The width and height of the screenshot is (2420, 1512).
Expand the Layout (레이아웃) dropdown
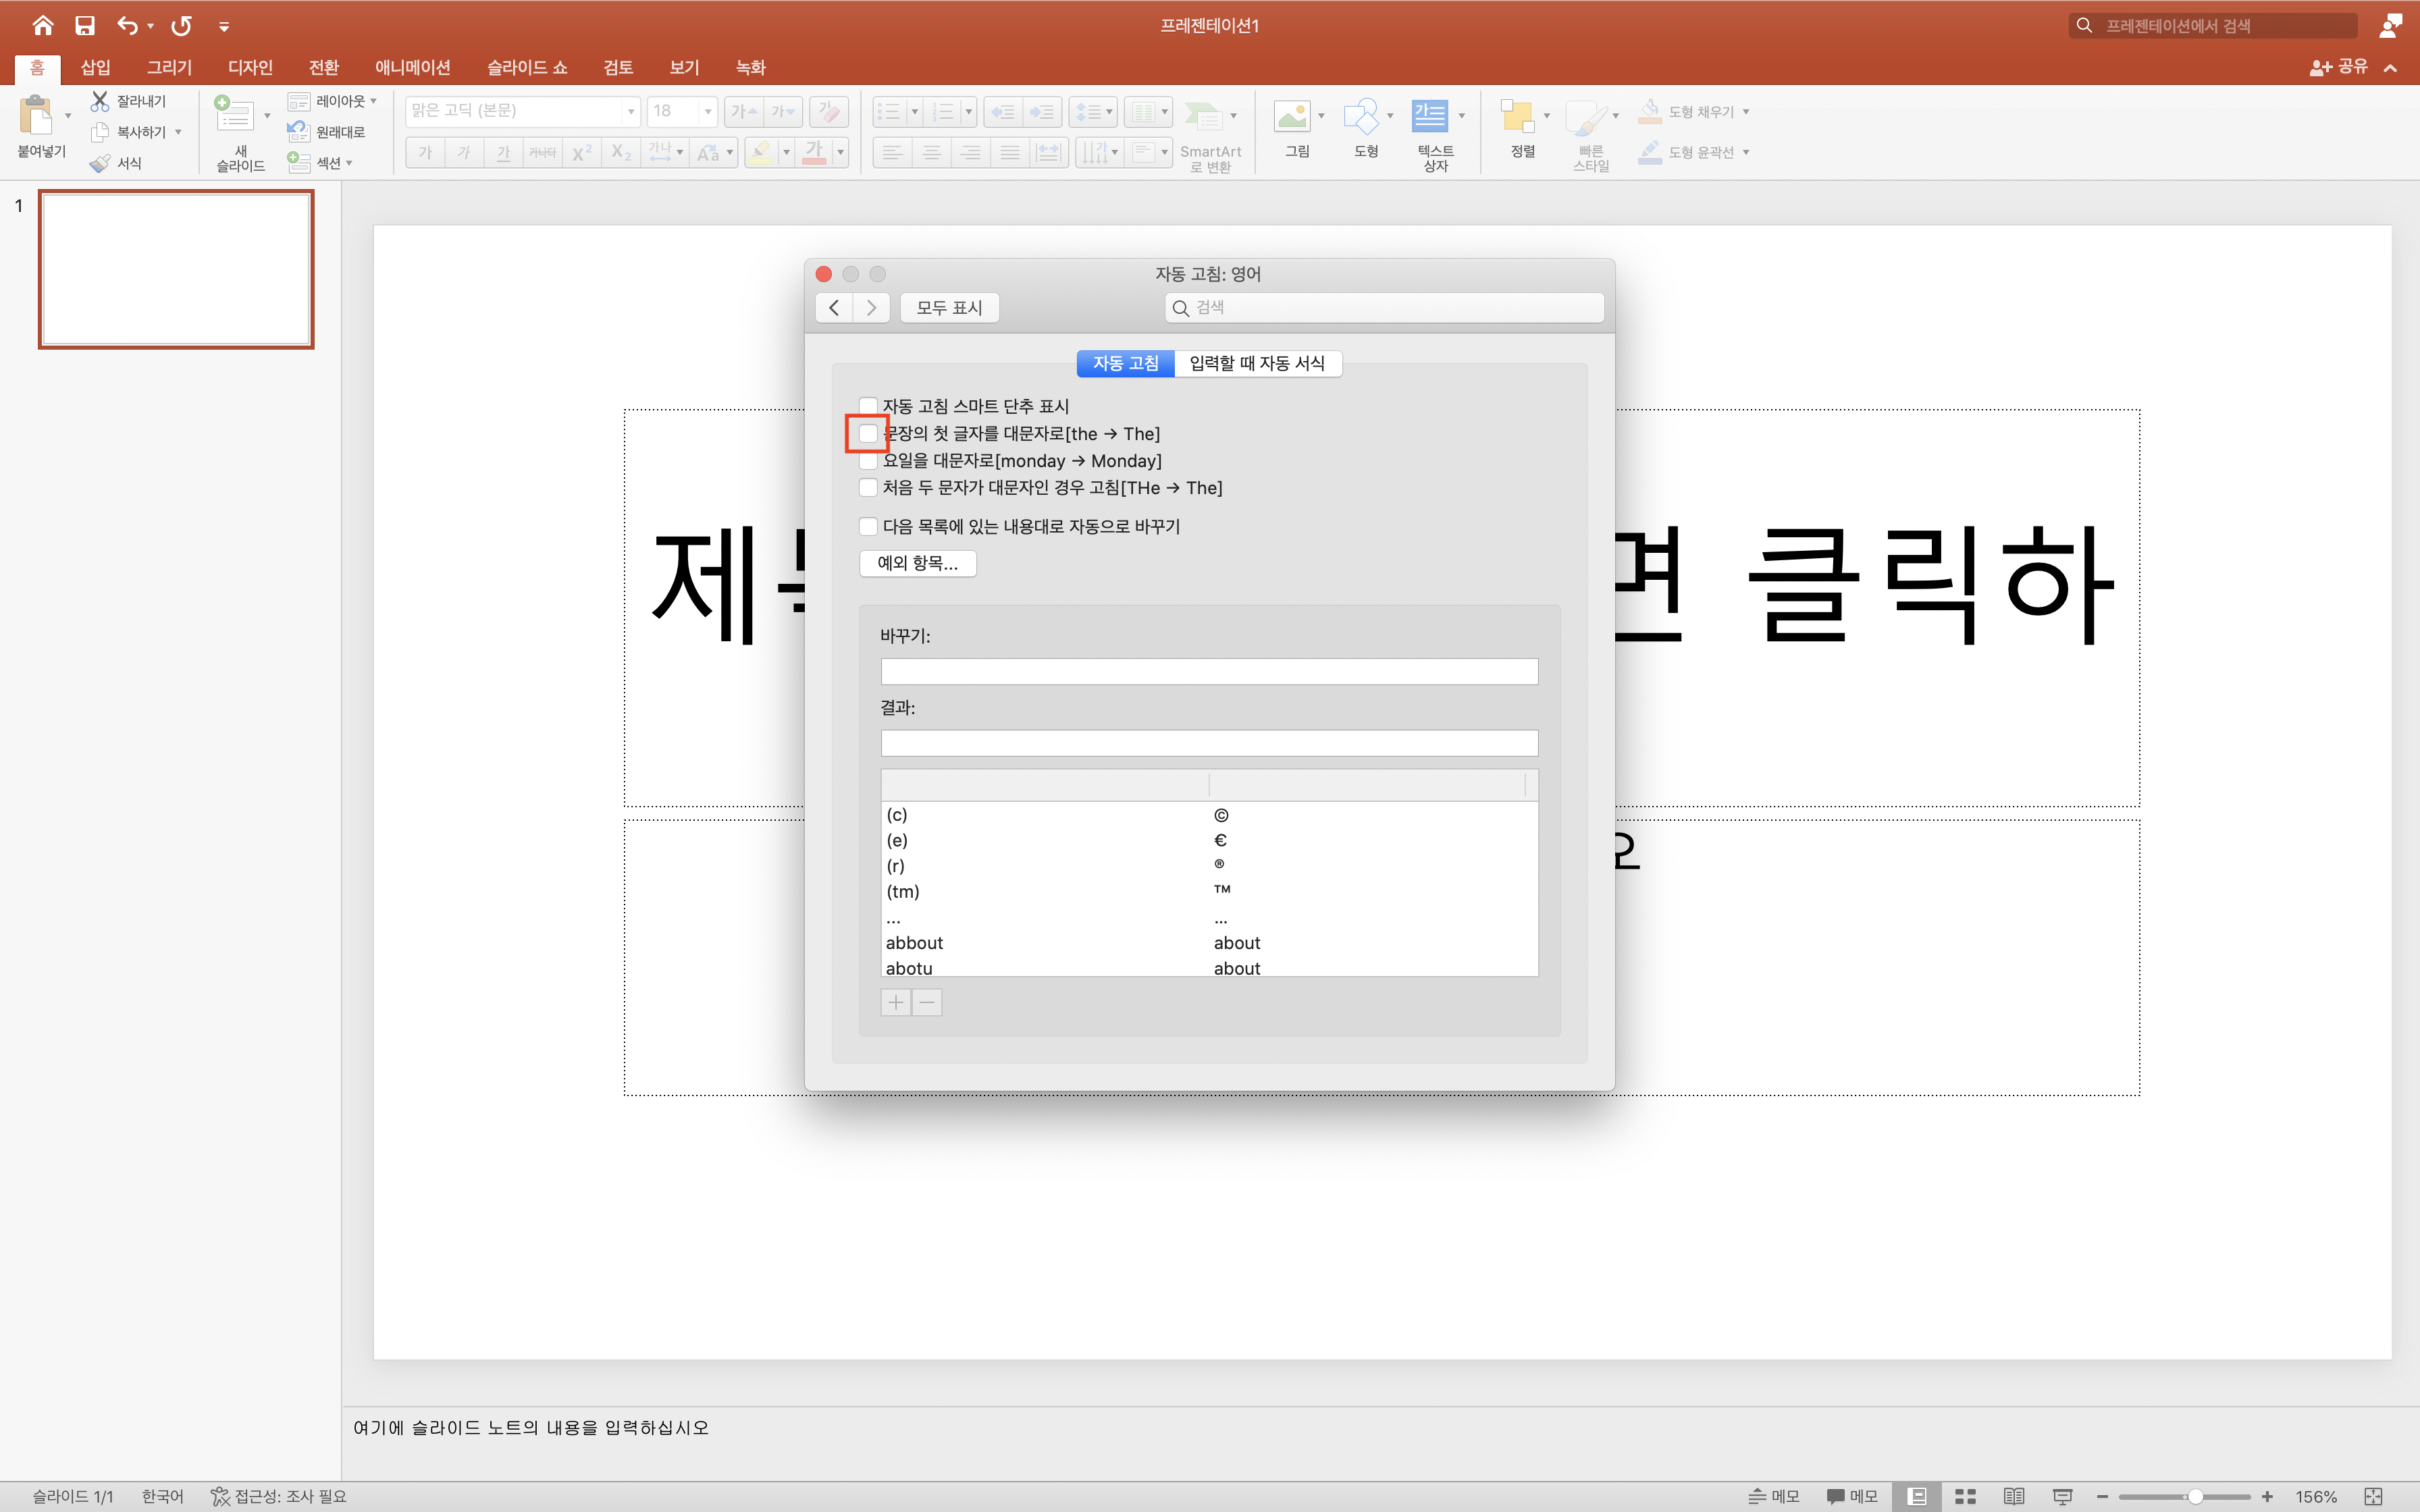(x=373, y=101)
